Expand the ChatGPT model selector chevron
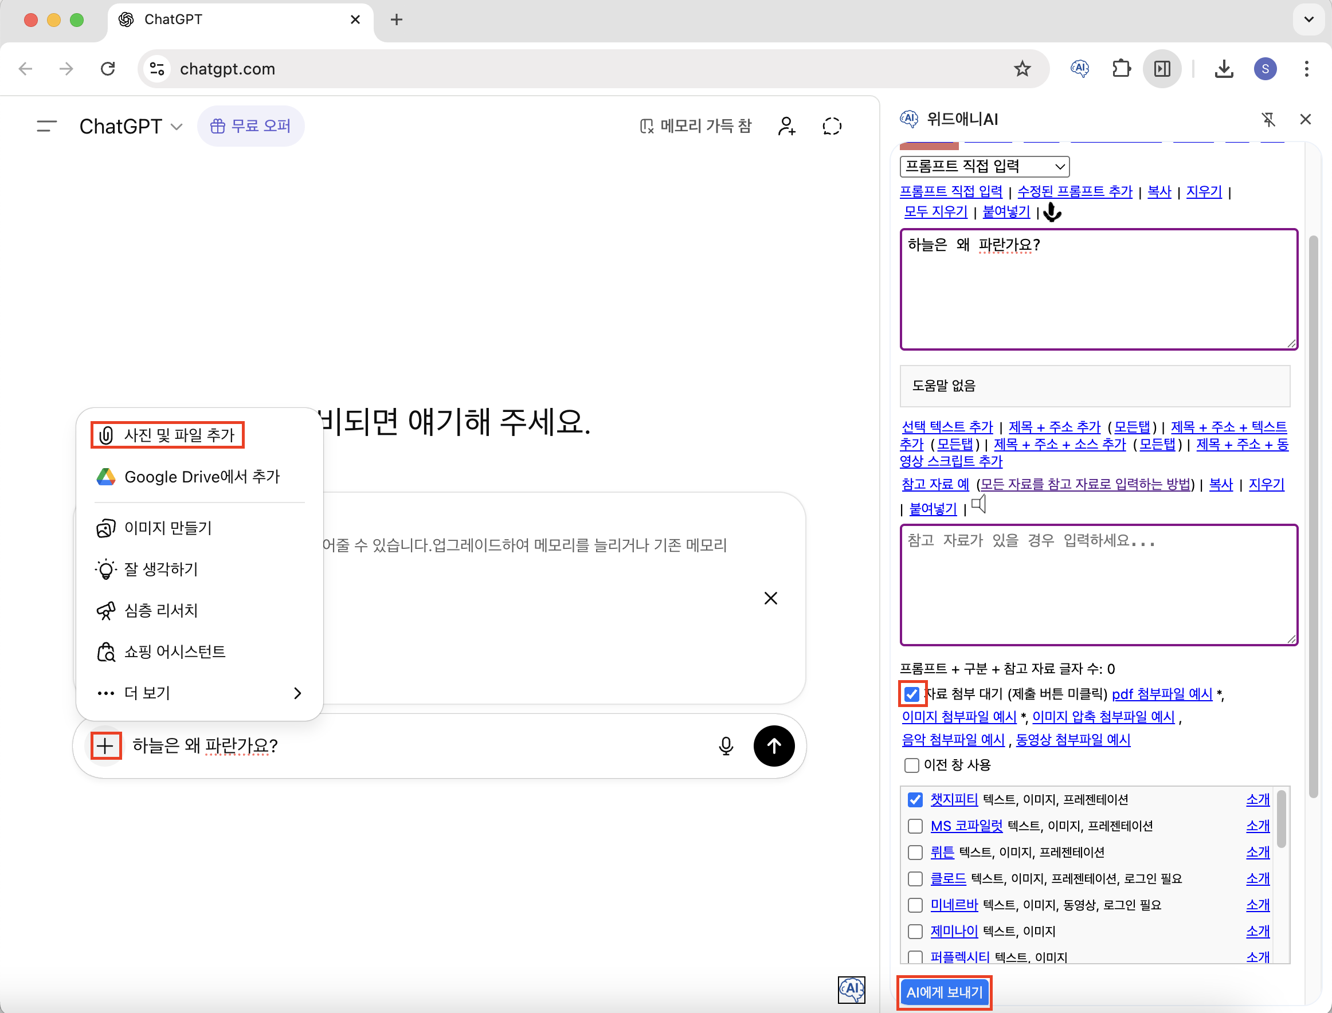The width and height of the screenshot is (1332, 1013). point(176,127)
